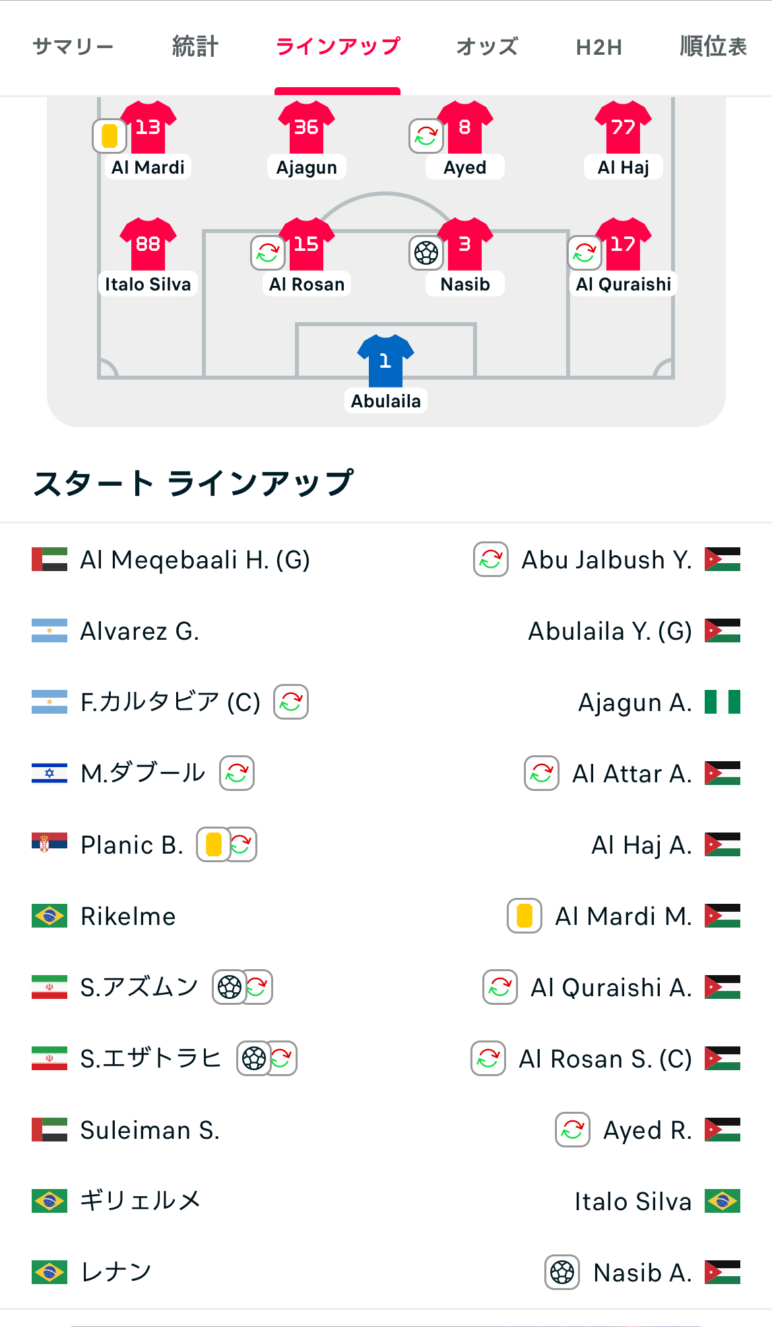Switch to the 統計 tab
Screen dimensions: 772x1327
[x=195, y=47]
